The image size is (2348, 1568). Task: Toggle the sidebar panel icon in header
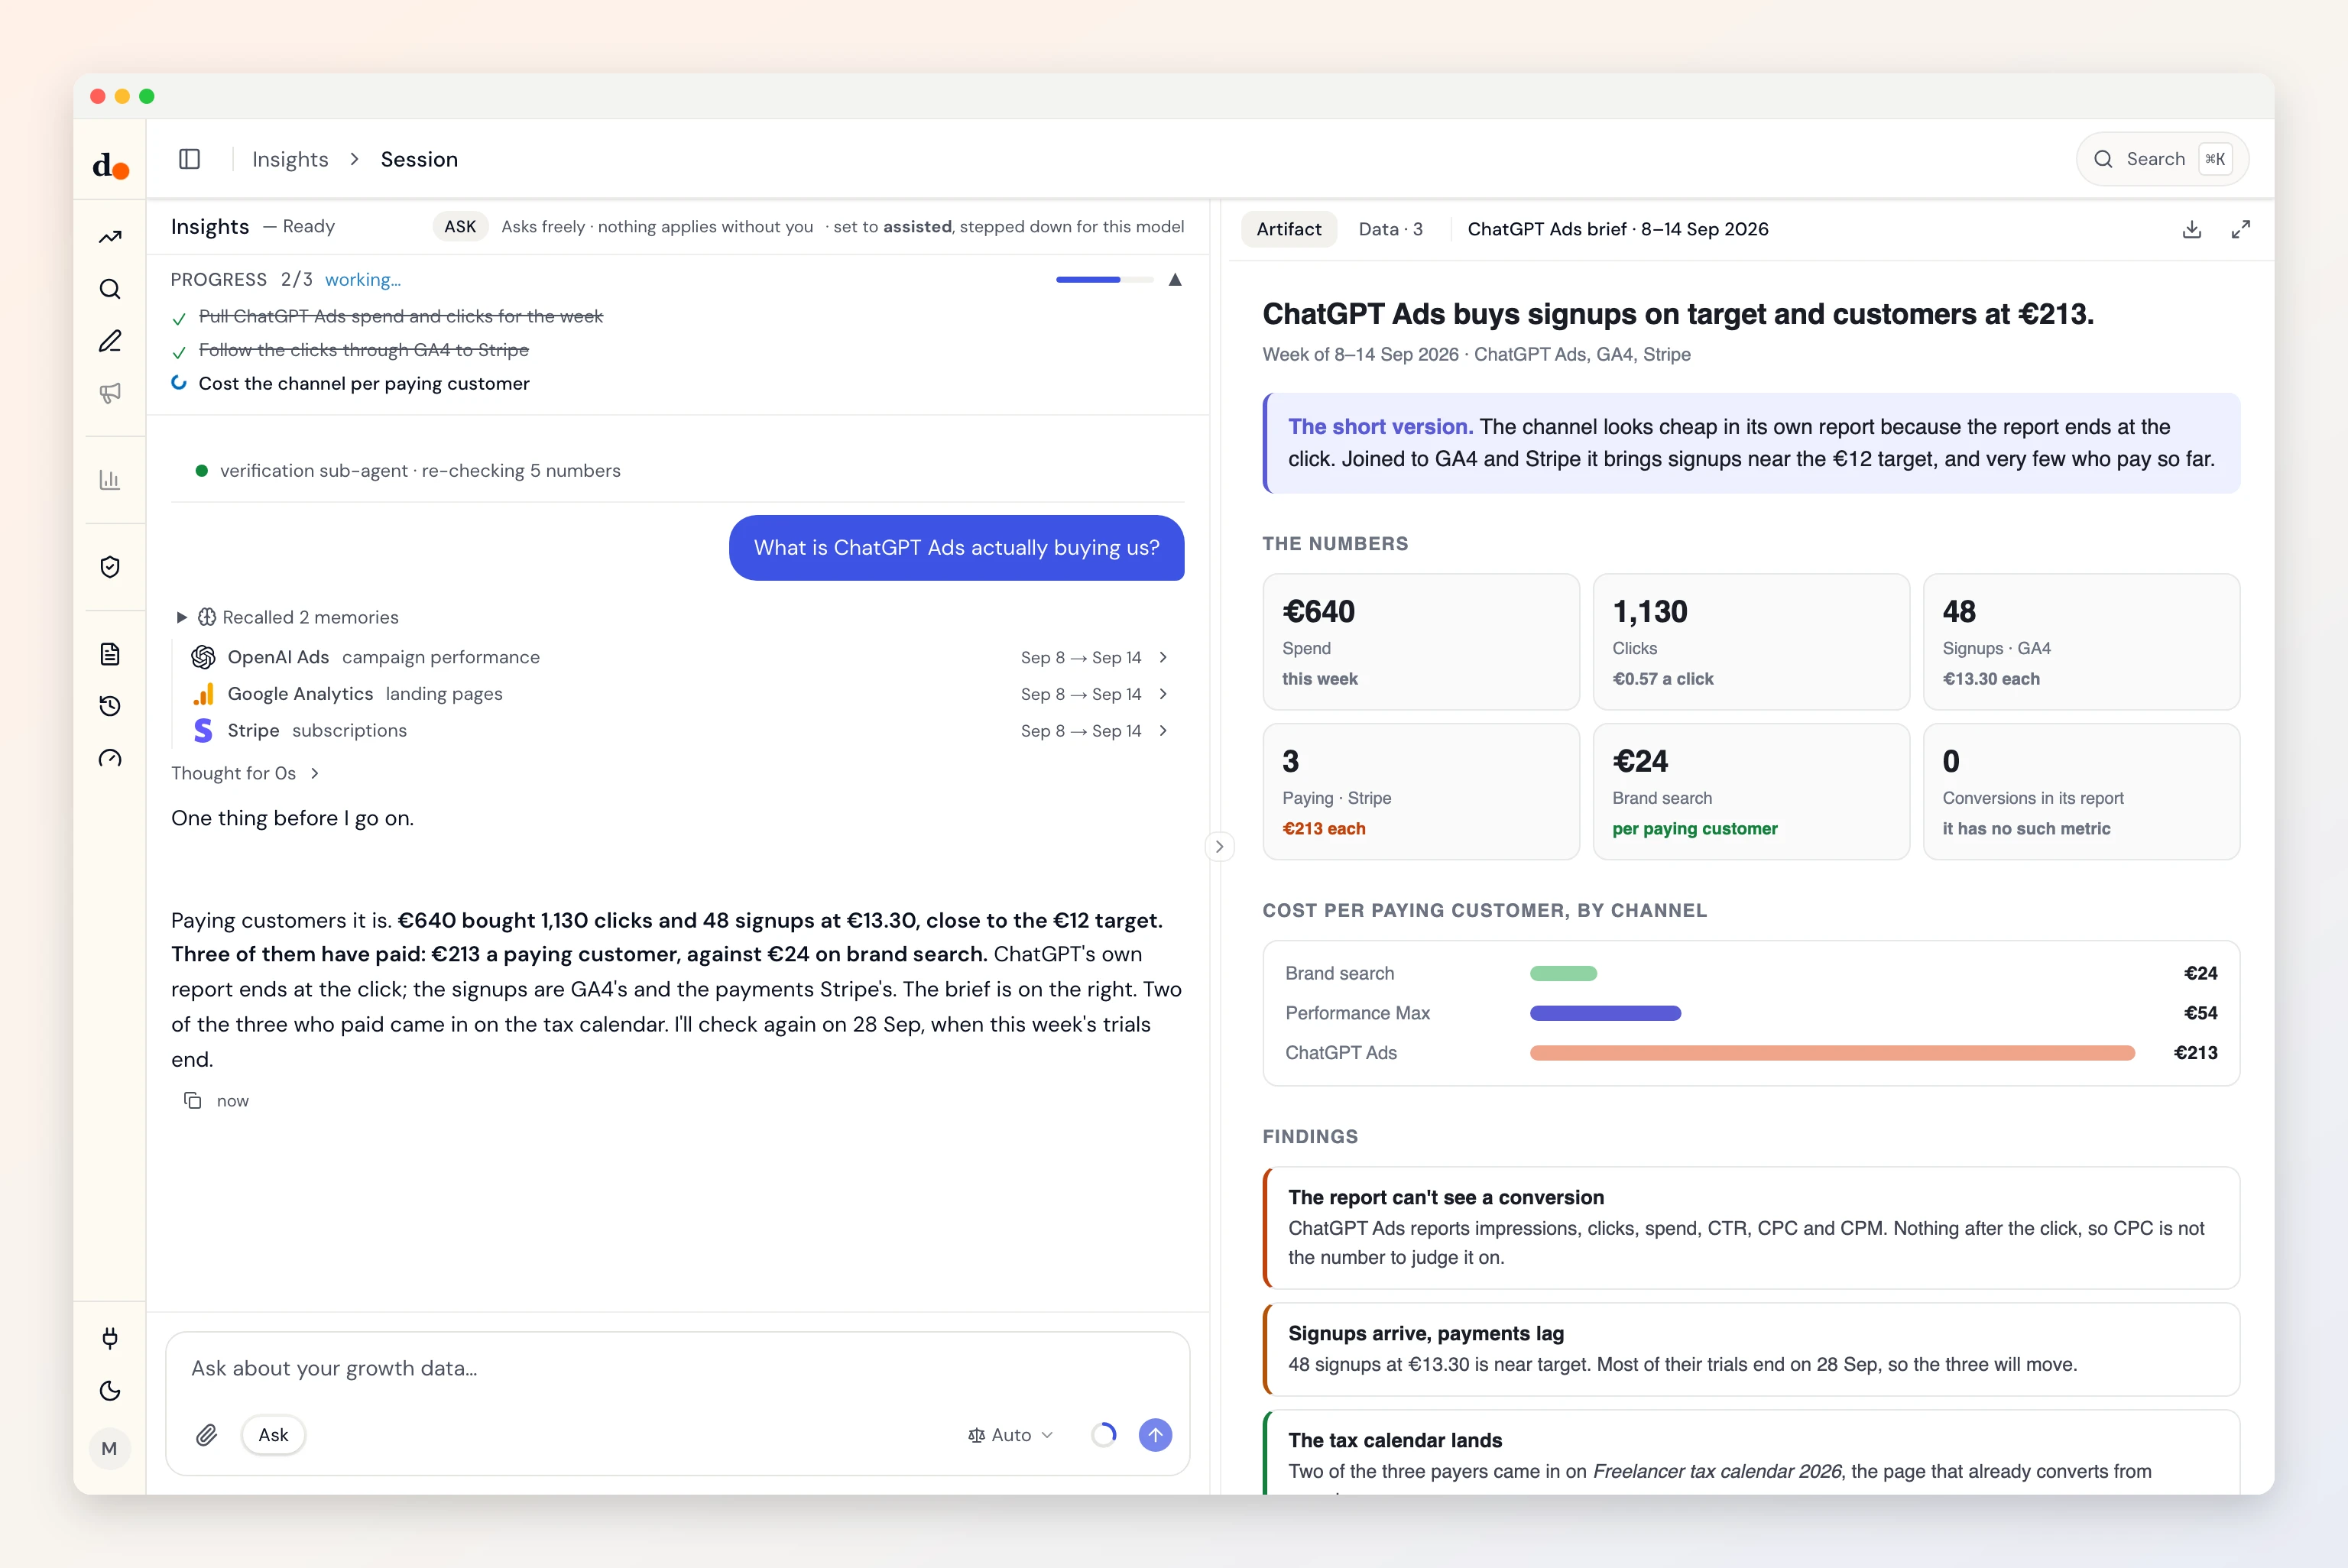[190, 159]
